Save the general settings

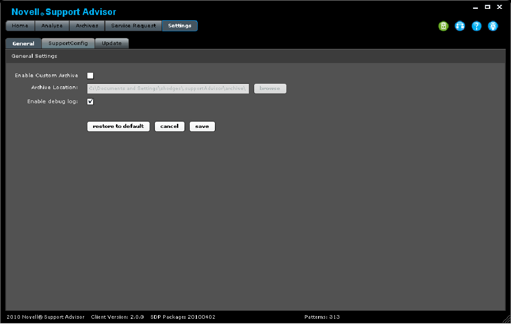[x=202, y=127]
